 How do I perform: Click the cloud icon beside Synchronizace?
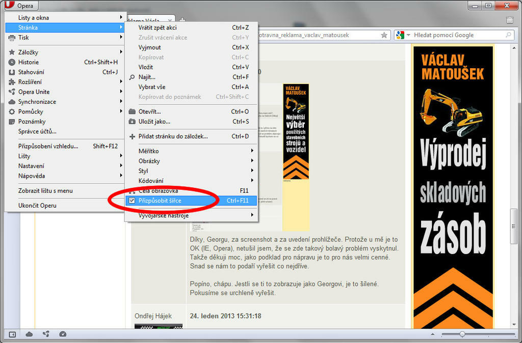(12, 102)
